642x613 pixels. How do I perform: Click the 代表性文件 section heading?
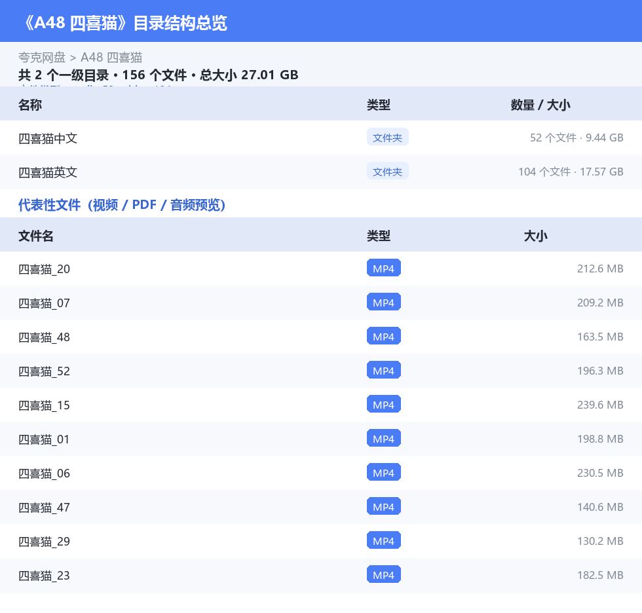(x=122, y=204)
